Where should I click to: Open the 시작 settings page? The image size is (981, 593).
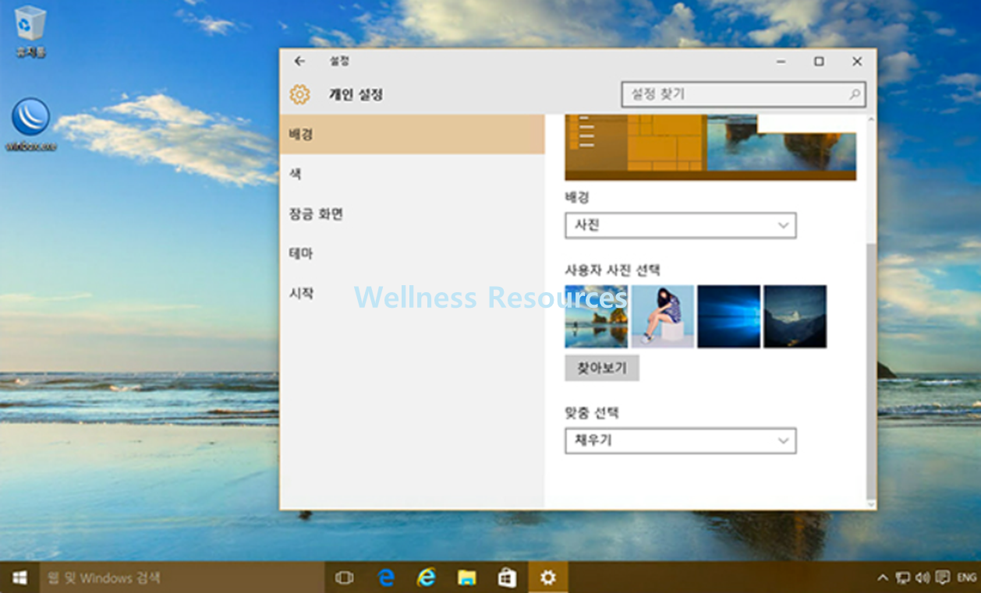click(x=412, y=293)
